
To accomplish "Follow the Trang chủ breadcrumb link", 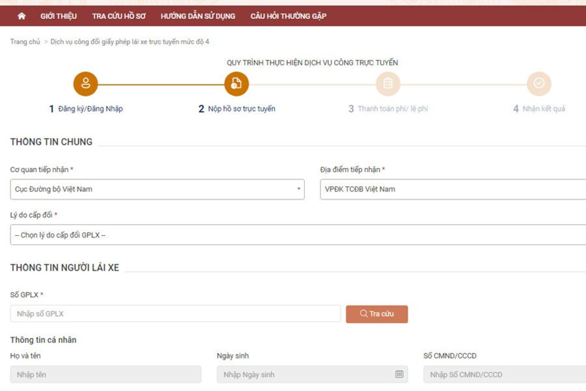I will 25,42.
